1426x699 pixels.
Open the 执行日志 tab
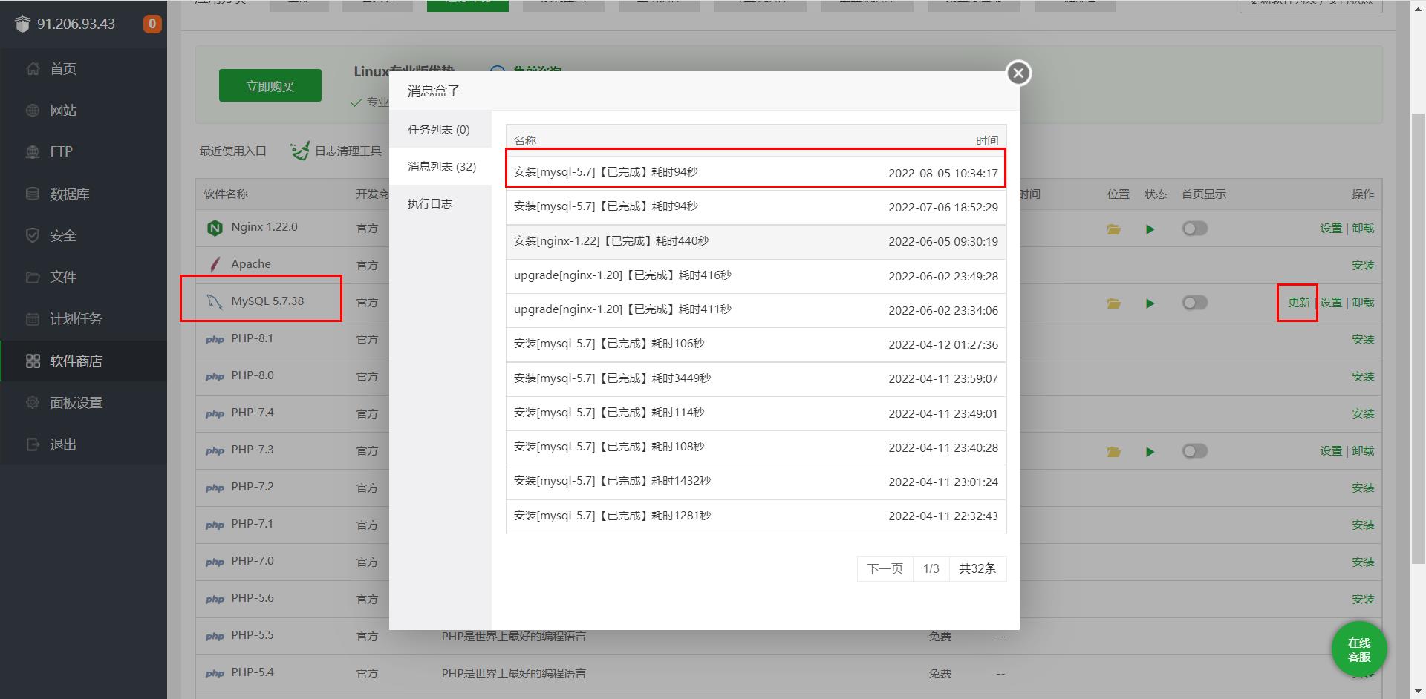click(x=430, y=203)
